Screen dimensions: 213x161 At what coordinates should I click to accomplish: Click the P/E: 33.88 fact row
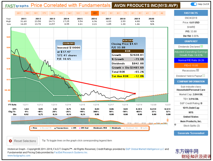pos(191,31)
